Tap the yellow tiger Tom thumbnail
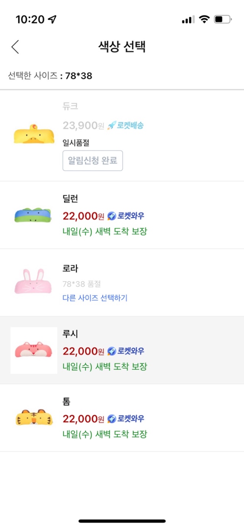Image resolution: width=244 pixels, height=528 pixels. 34,417
